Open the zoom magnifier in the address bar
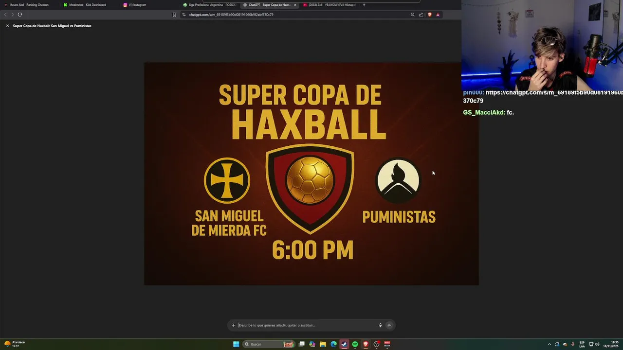Image resolution: width=623 pixels, height=350 pixels. (413, 15)
